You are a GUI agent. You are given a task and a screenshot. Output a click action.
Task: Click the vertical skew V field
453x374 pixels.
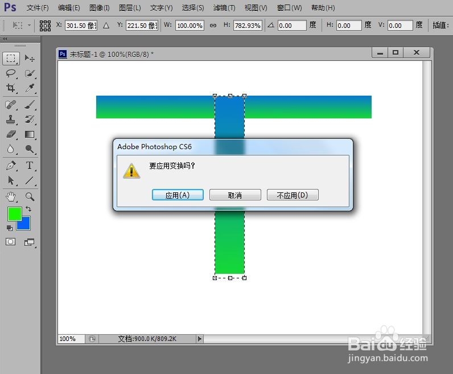coord(400,26)
